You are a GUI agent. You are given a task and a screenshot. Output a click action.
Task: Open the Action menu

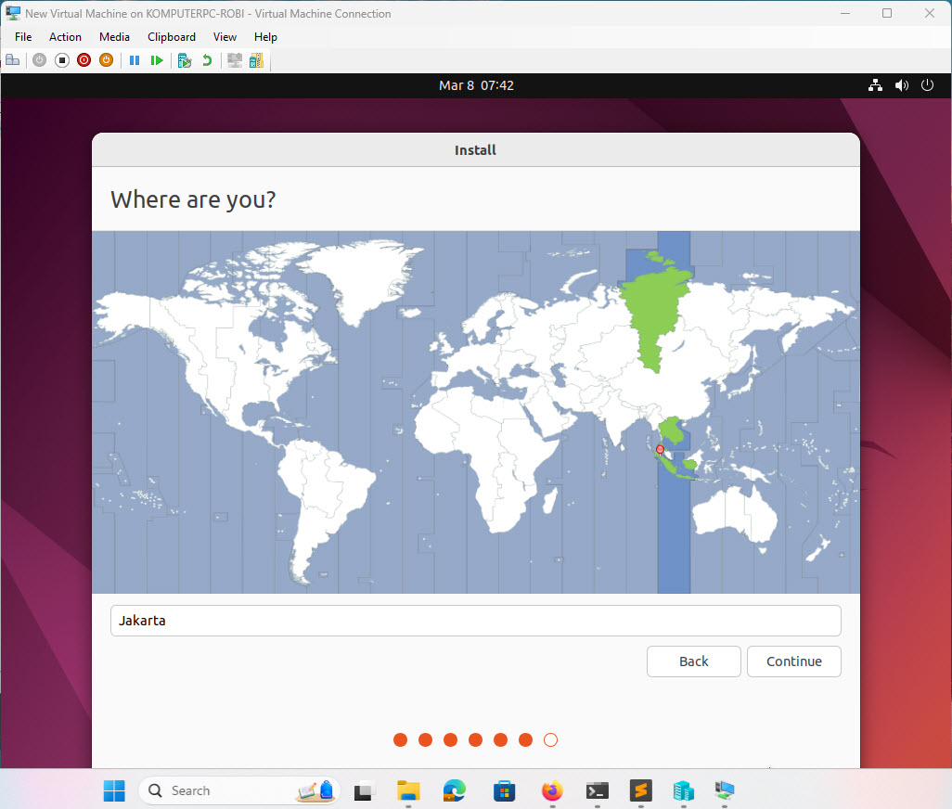pos(65,37)
